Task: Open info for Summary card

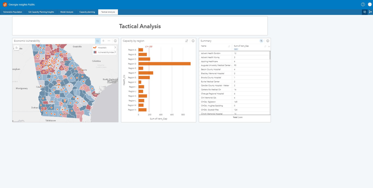Action: coord(268,41)
